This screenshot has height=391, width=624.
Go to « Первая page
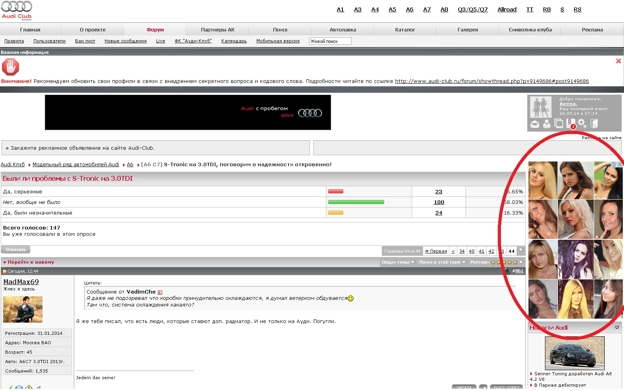[x=436, y=251]
